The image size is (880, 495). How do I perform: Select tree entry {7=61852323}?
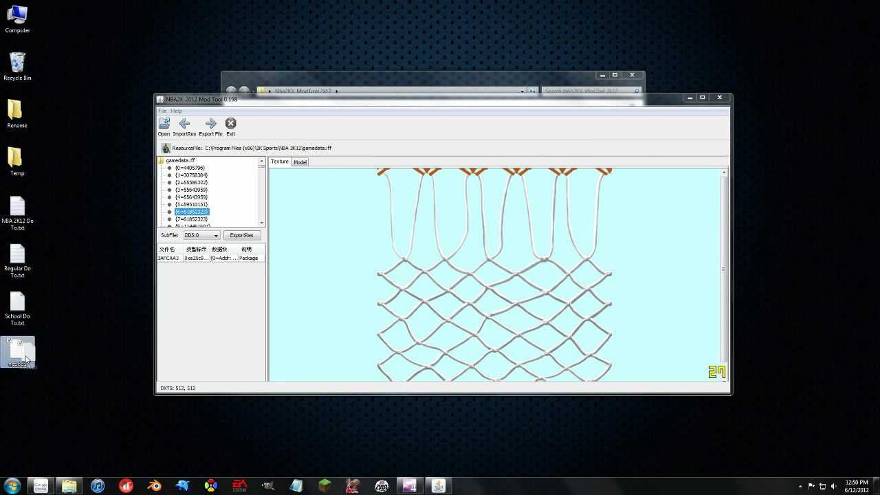pyautogui.click(x=191, y=219)
